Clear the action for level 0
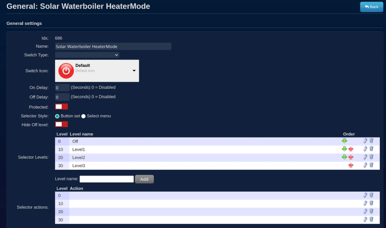 click(371, 195)
